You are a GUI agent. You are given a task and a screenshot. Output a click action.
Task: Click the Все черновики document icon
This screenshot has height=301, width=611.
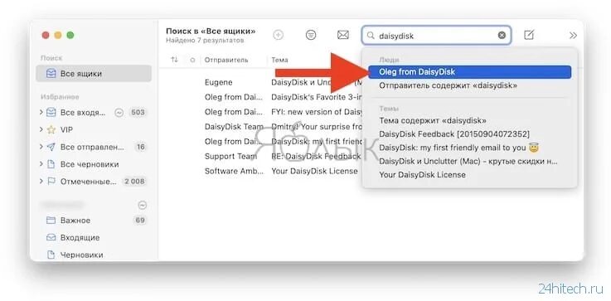pos(51,164)
